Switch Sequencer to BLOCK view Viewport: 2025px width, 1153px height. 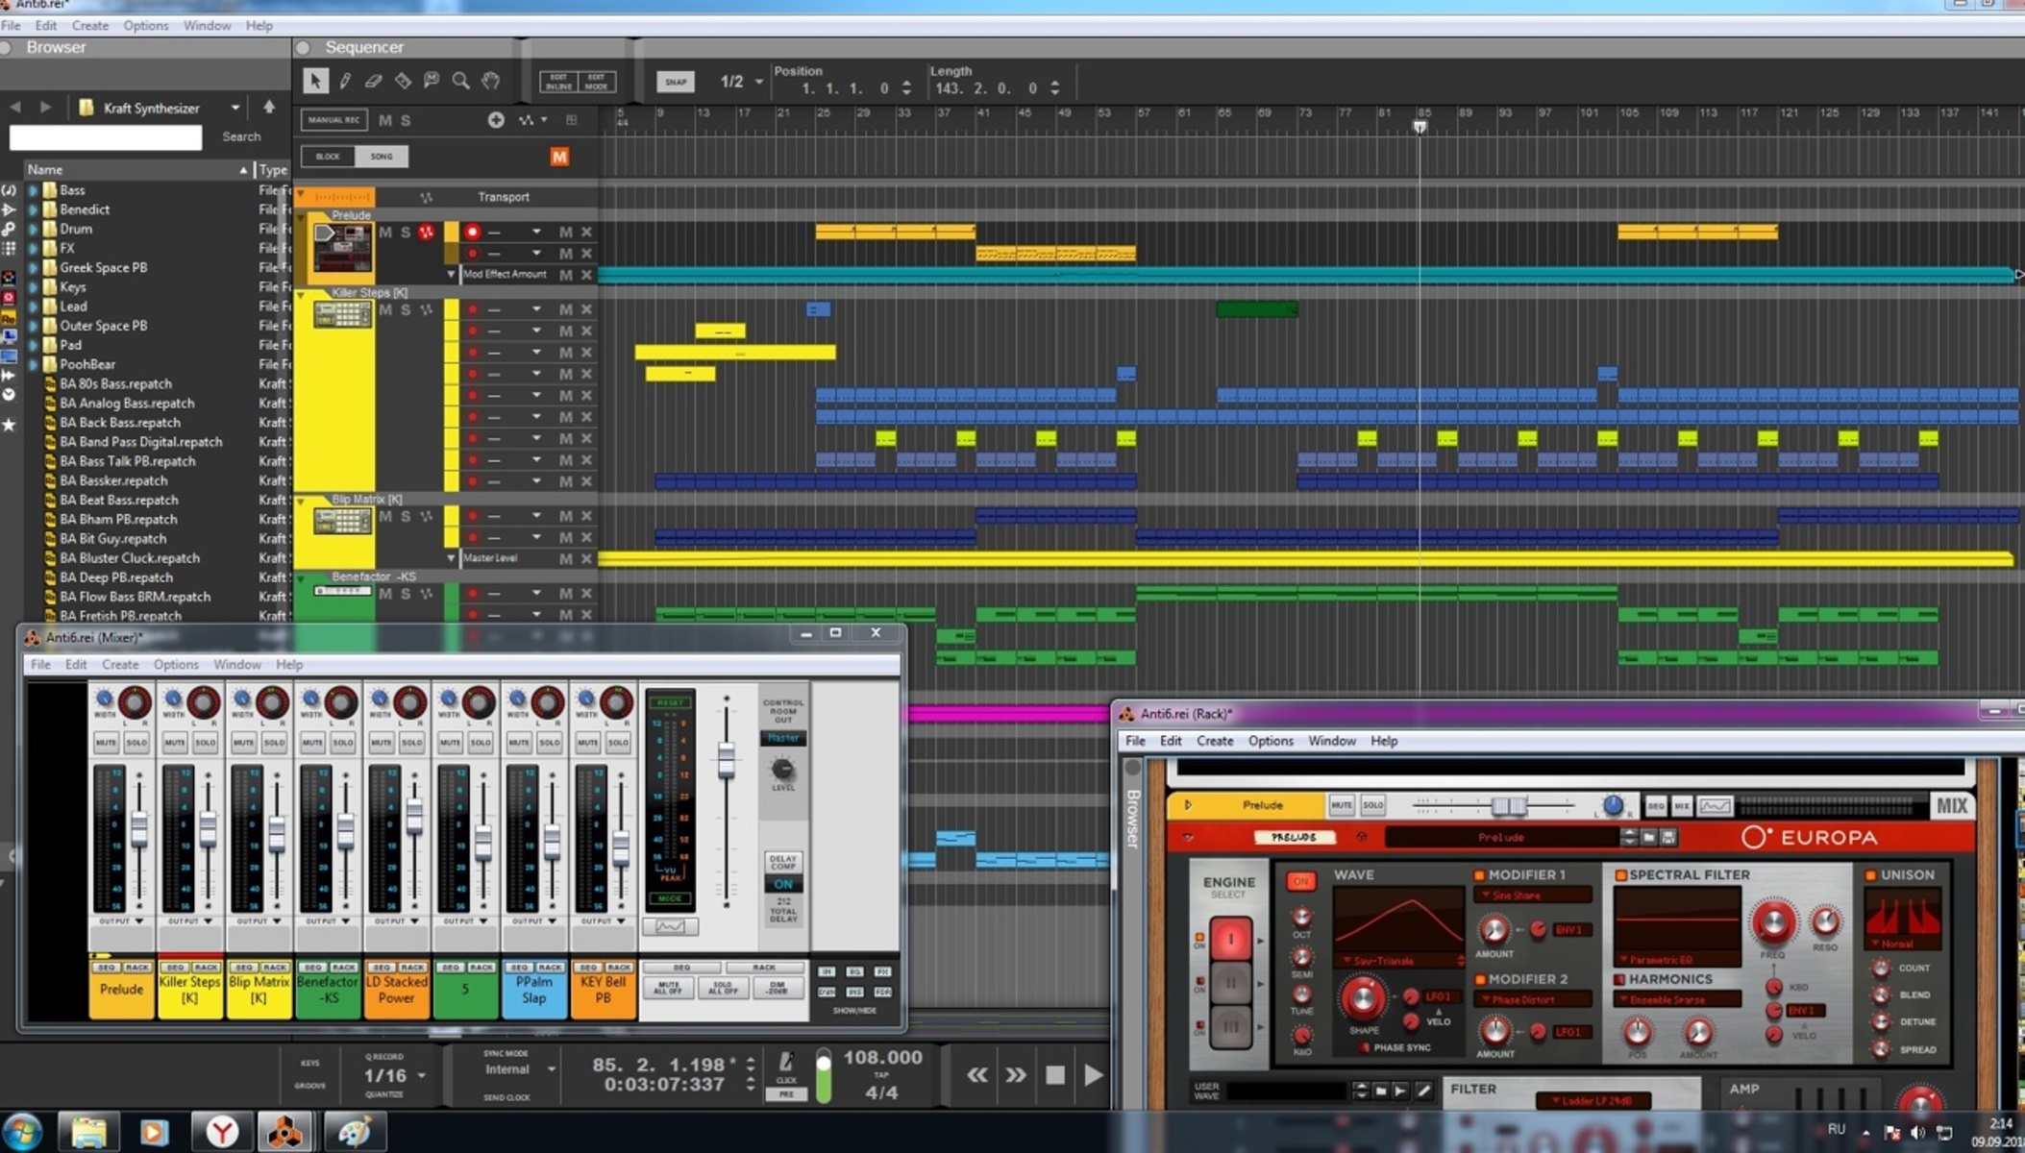328,157
